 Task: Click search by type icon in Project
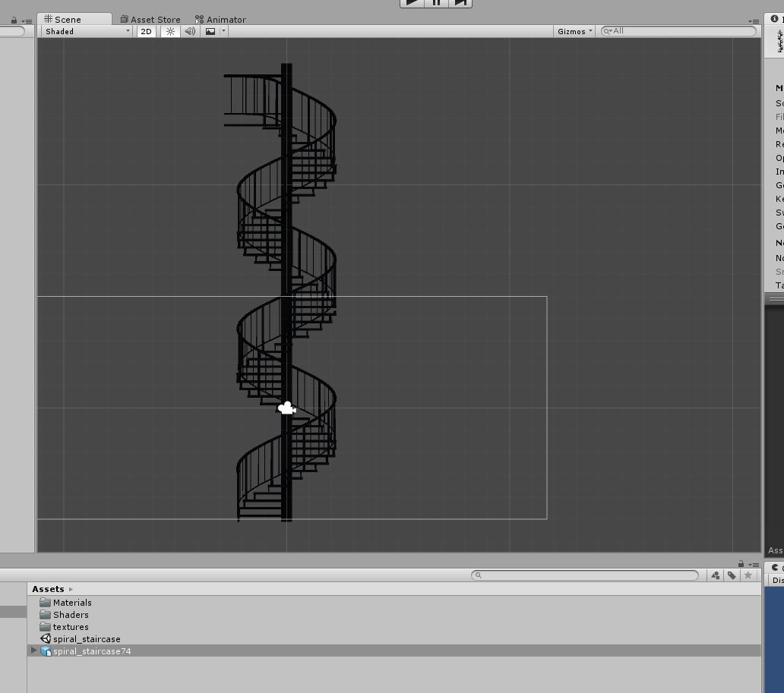(716, 575)
